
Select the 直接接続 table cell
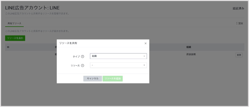pos(191,54)
